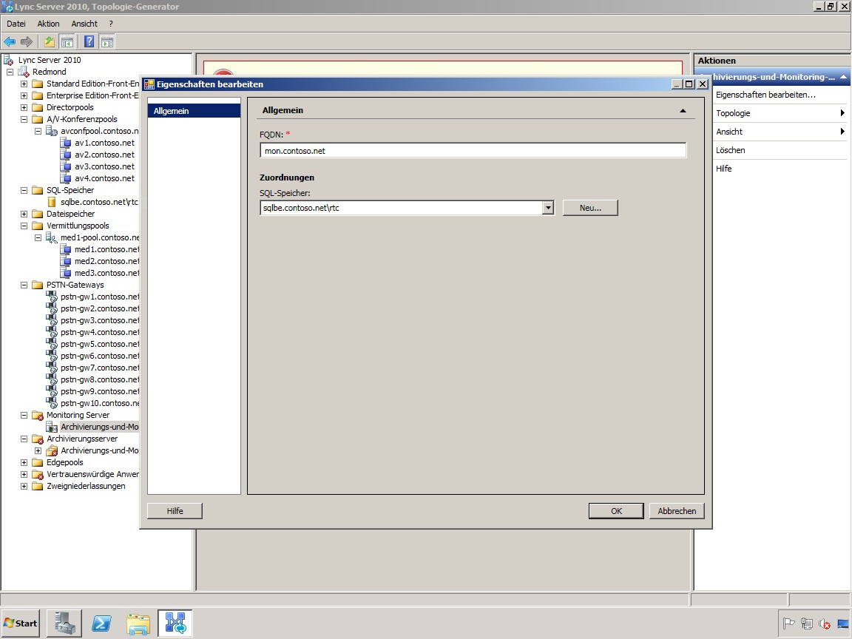Click the Redmond site icon
Image resolution: width=852 pixels, height=639 pixels.
(23, 72)
